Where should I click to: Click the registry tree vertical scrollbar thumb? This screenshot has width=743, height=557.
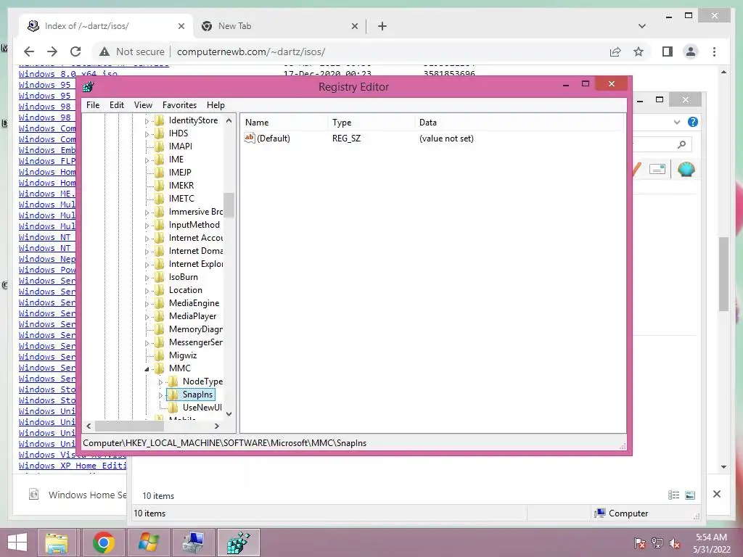click(229, 205)
